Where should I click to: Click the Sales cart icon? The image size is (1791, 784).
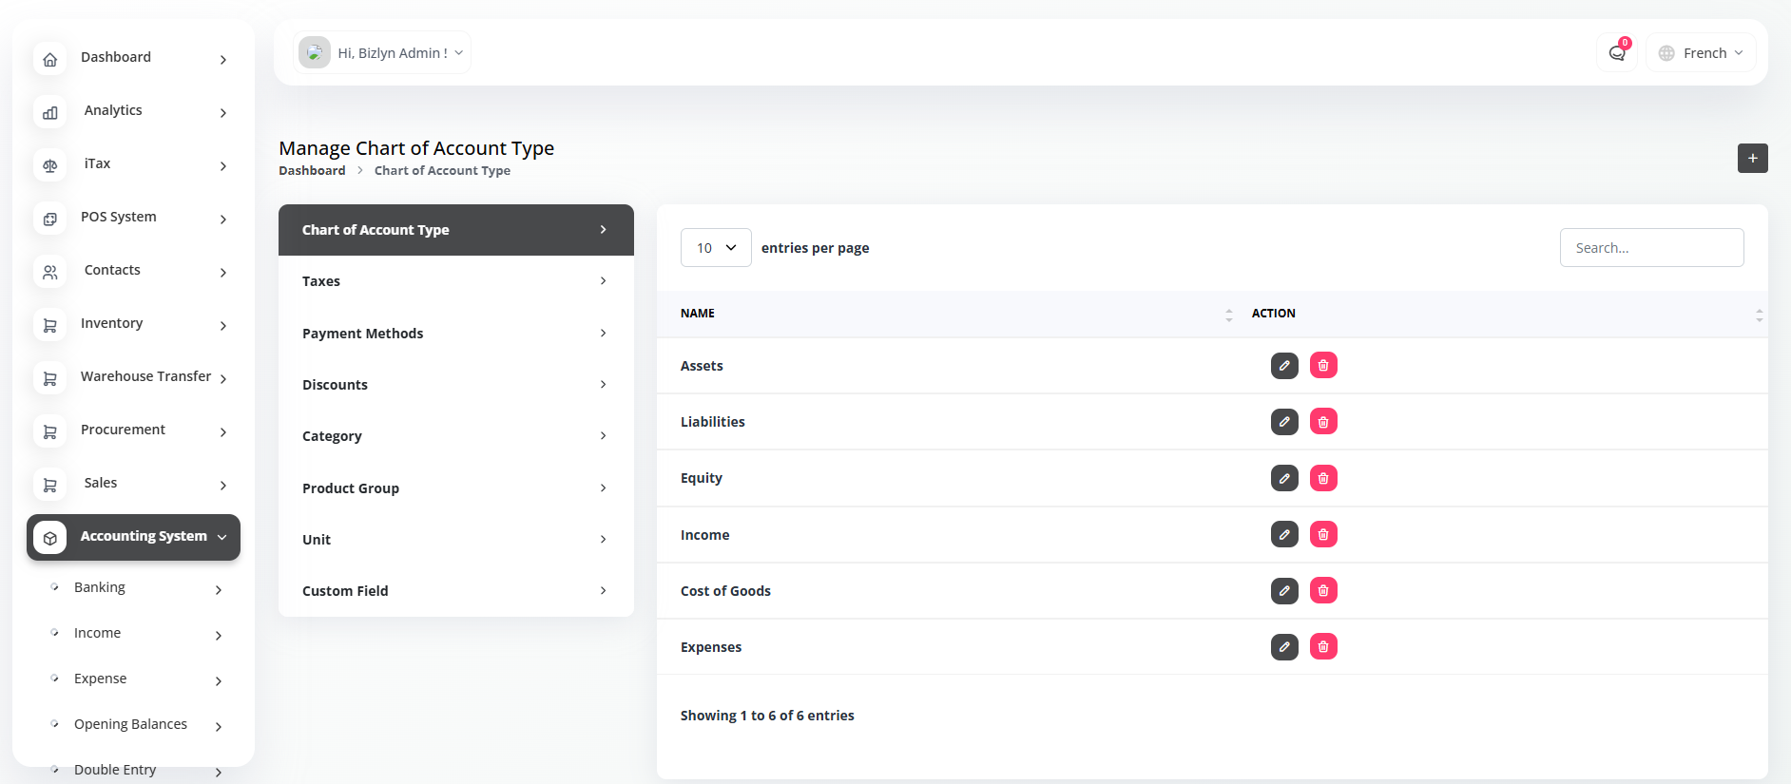(50, 485)
